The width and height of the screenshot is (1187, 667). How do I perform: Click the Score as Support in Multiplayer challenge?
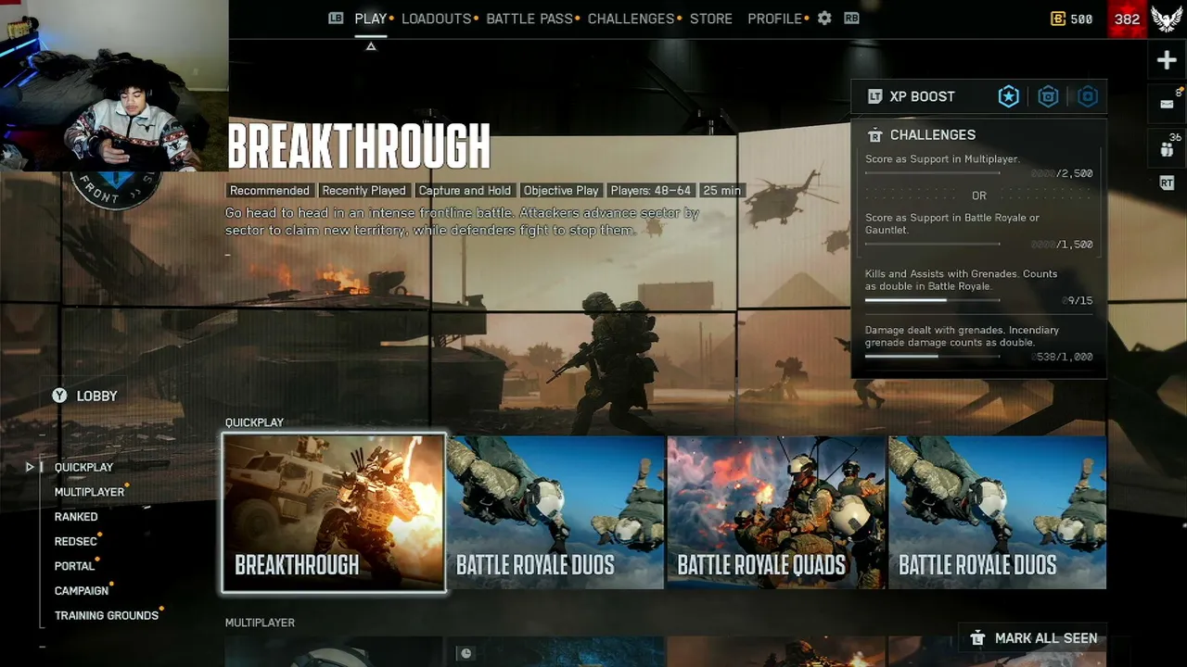(x=942, y=159)
